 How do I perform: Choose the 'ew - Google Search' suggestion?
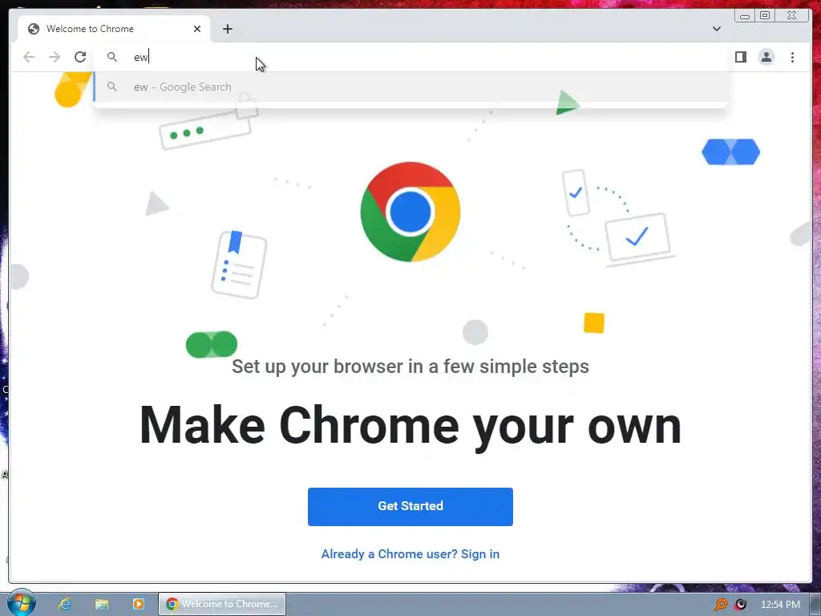(410, 87)
